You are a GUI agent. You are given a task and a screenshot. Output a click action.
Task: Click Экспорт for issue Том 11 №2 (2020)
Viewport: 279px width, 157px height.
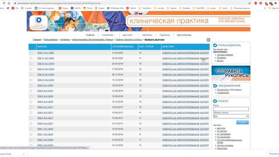204,58
